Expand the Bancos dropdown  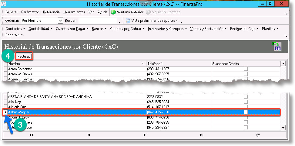point(99,29)
